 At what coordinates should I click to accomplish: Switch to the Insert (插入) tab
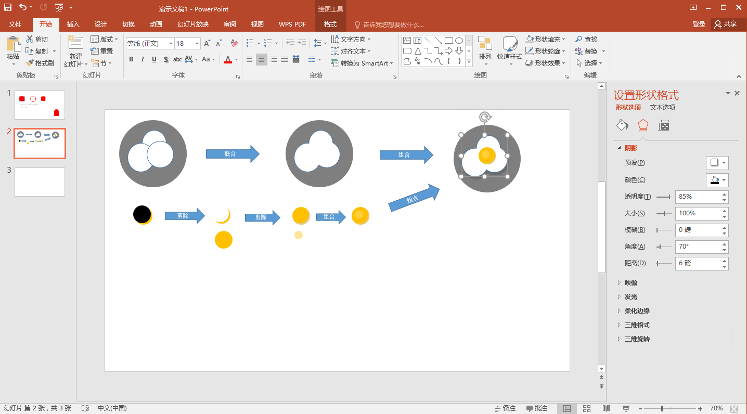click(73, 24)
